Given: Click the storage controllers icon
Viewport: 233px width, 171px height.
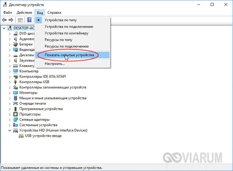Looking at the screenshot, I should click(x=16, y=87).
